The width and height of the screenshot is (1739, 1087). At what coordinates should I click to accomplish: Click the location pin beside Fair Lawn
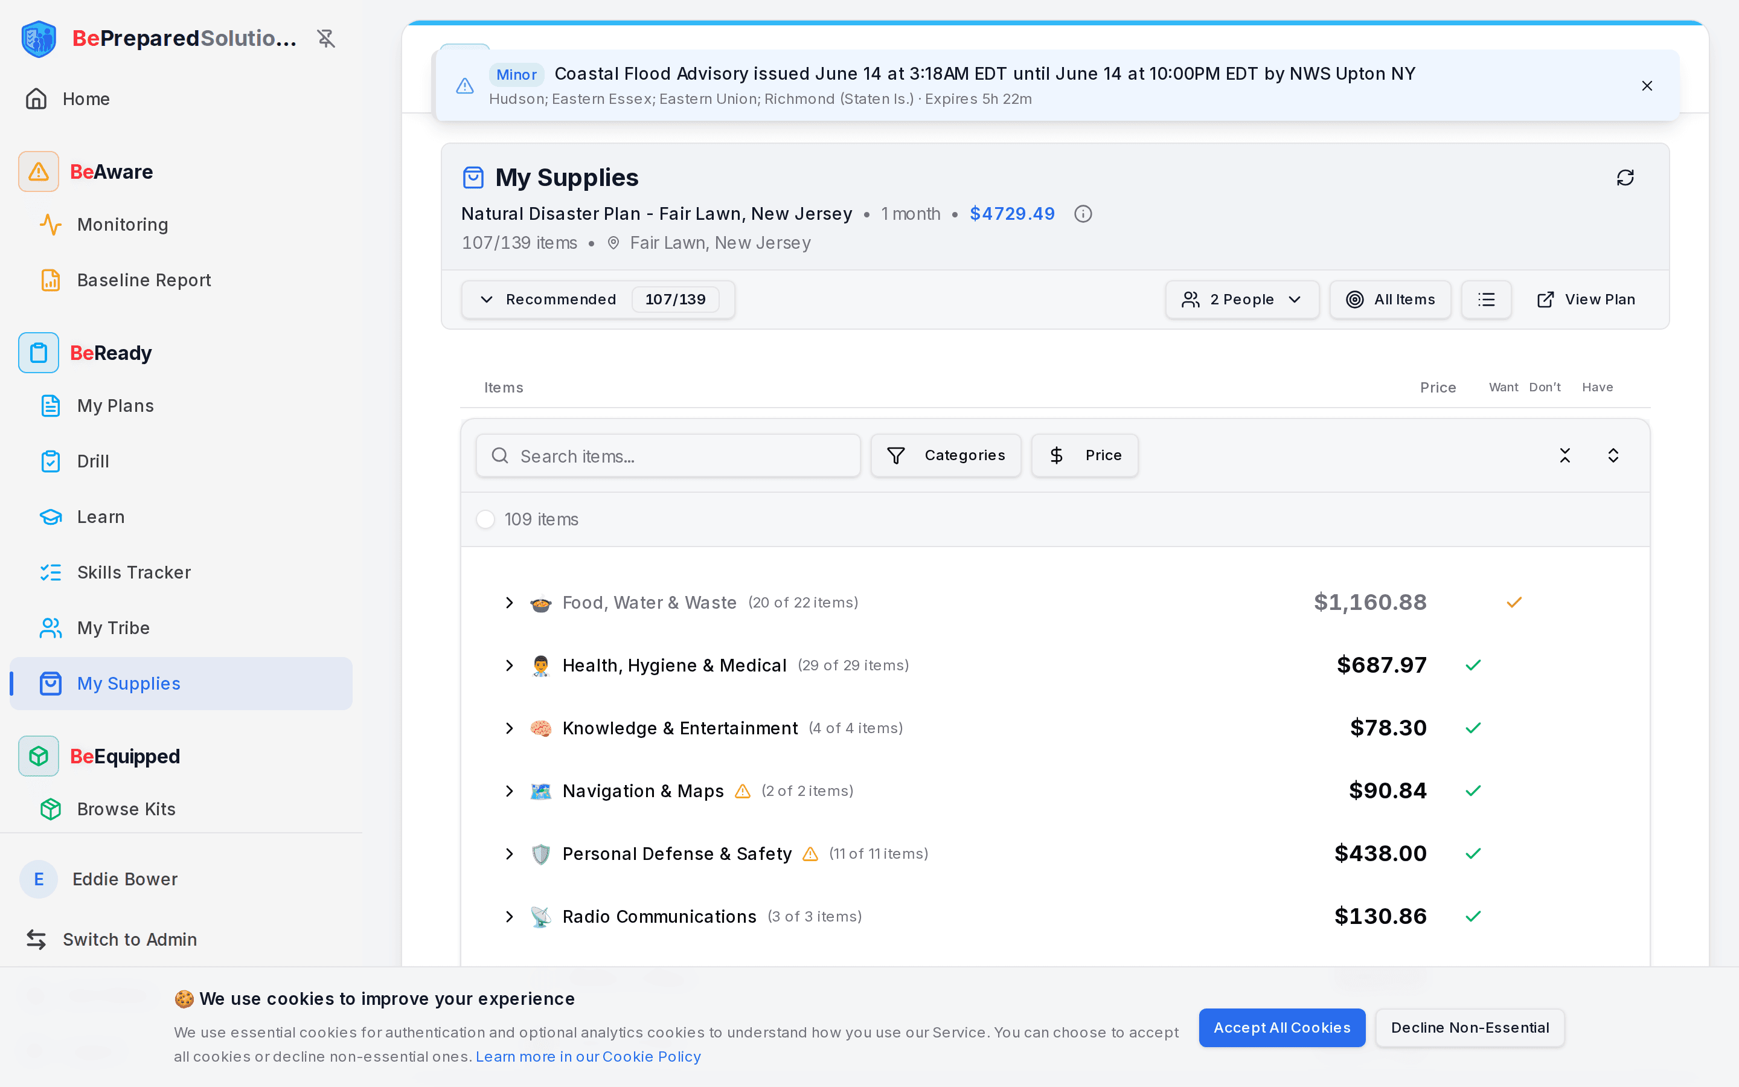(613, 243)
